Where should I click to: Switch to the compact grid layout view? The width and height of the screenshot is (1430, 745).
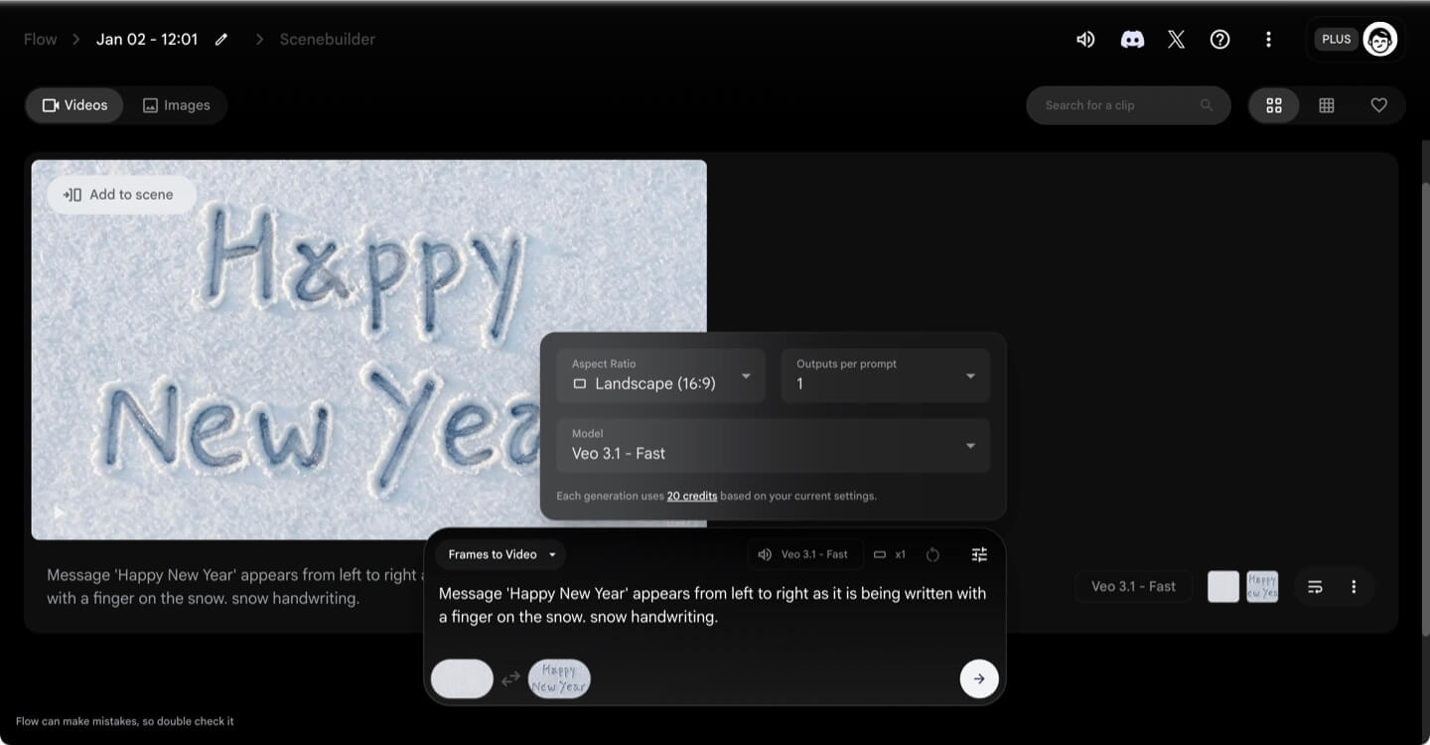pos(1326,104)
